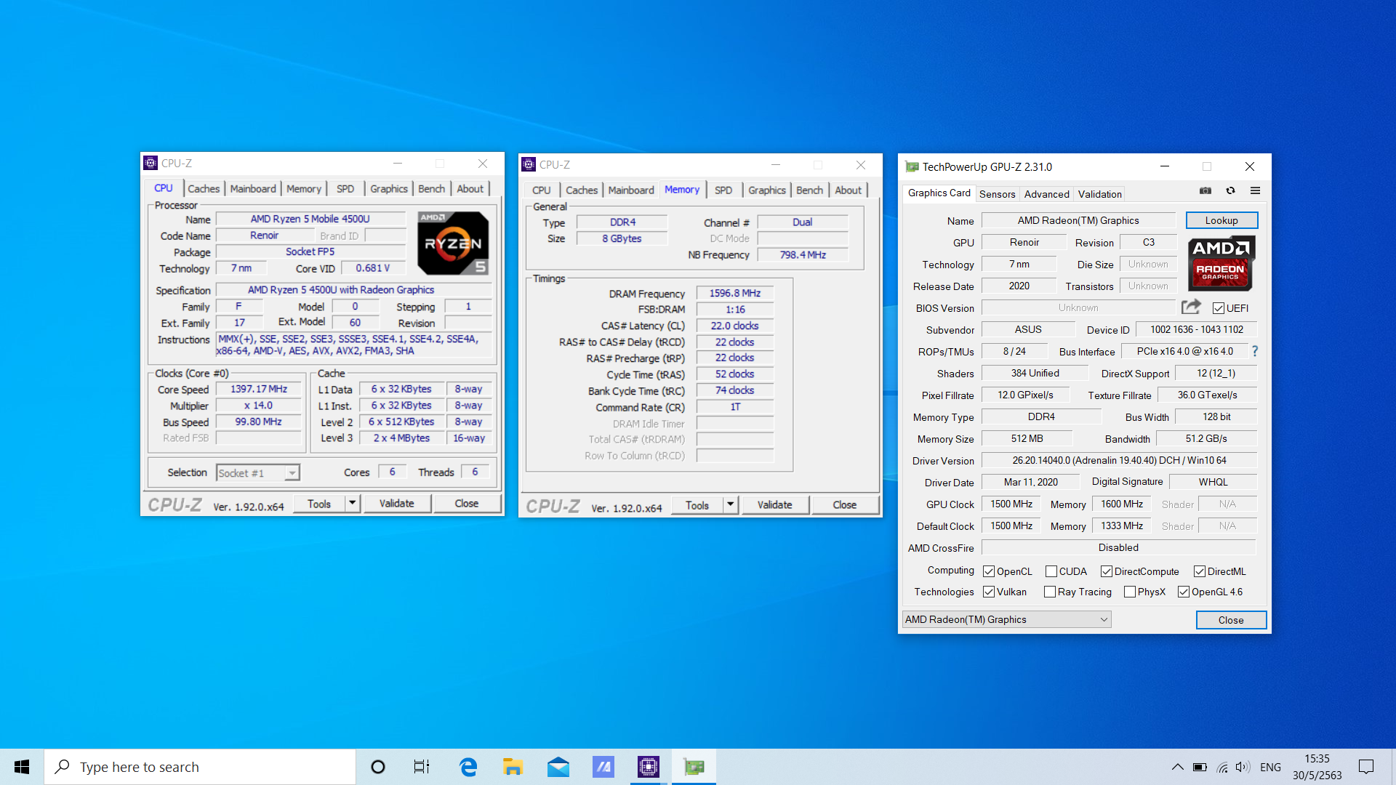This screenshot has height=785, width=1396.
Task: Launch Microsoft Edge from taskbar
Action: point(468,767)
